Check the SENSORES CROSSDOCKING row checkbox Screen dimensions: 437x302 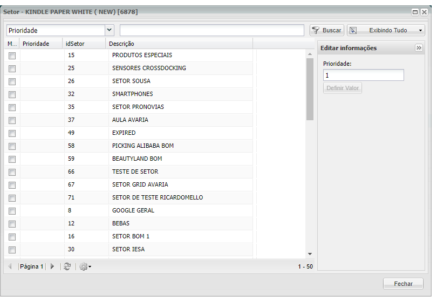(12, 68)
